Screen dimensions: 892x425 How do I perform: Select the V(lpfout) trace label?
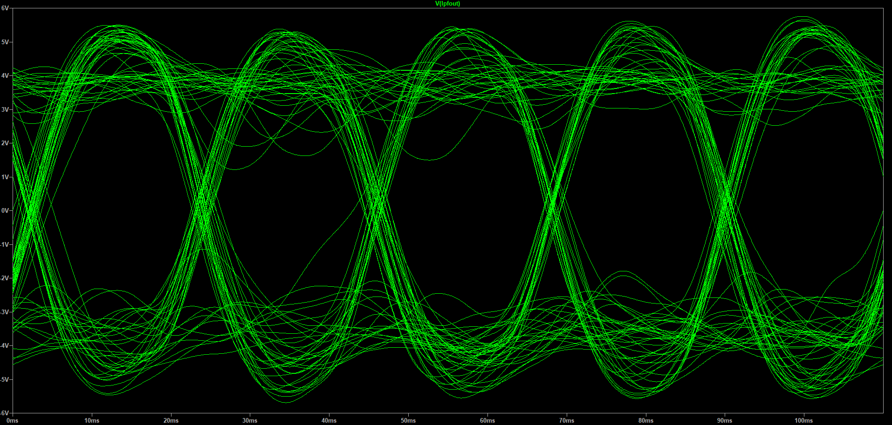pos(447,4)
